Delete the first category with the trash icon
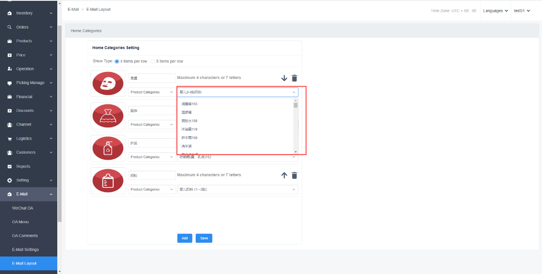The image size is (542, 274). (x=295, y=78)
